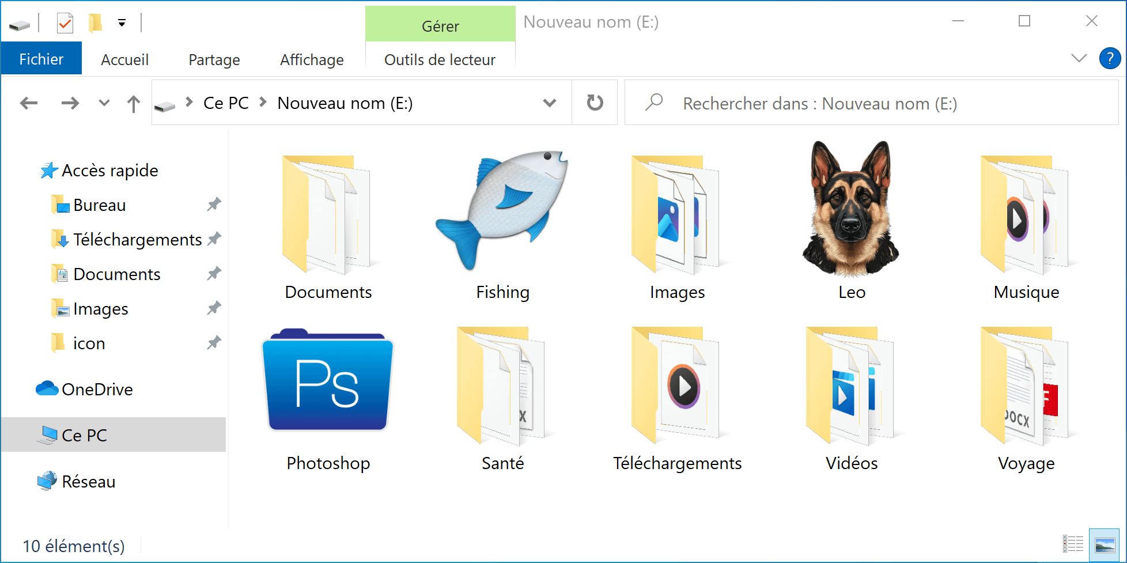Unpin the icon folder from Quick Access
The width and height of the screenshot is (1127, 563).
tap(214, 342)
